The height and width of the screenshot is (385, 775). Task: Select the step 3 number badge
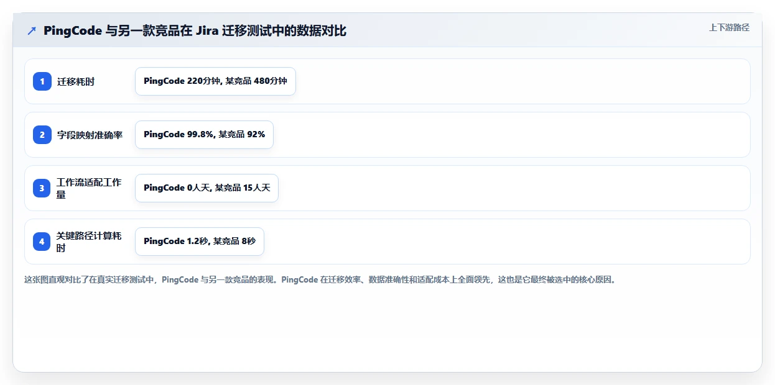(x=42, y=188)
